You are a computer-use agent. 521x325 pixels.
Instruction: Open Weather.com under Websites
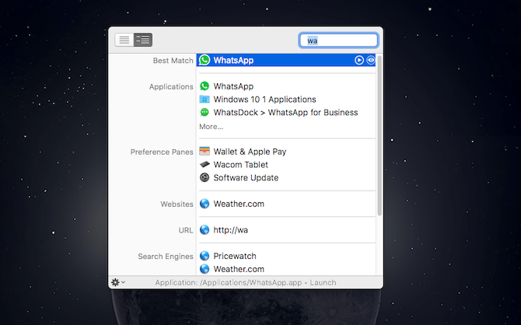[239, 204]
